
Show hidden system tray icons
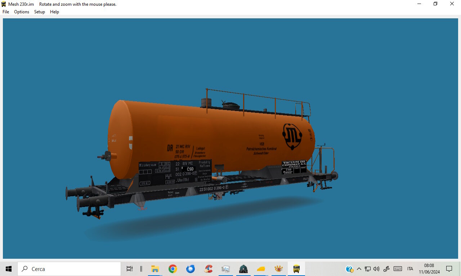pyautogui.click(x=359, y=269)
